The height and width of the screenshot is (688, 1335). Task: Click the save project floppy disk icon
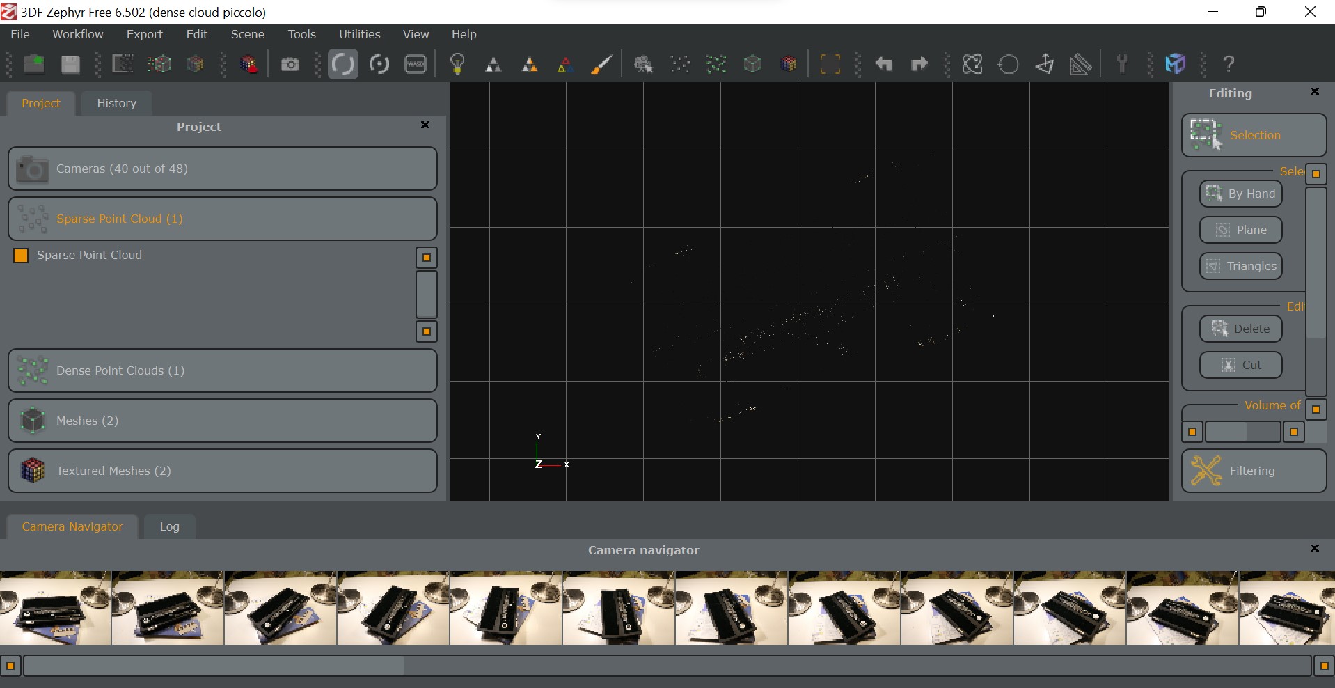(70, 65)
